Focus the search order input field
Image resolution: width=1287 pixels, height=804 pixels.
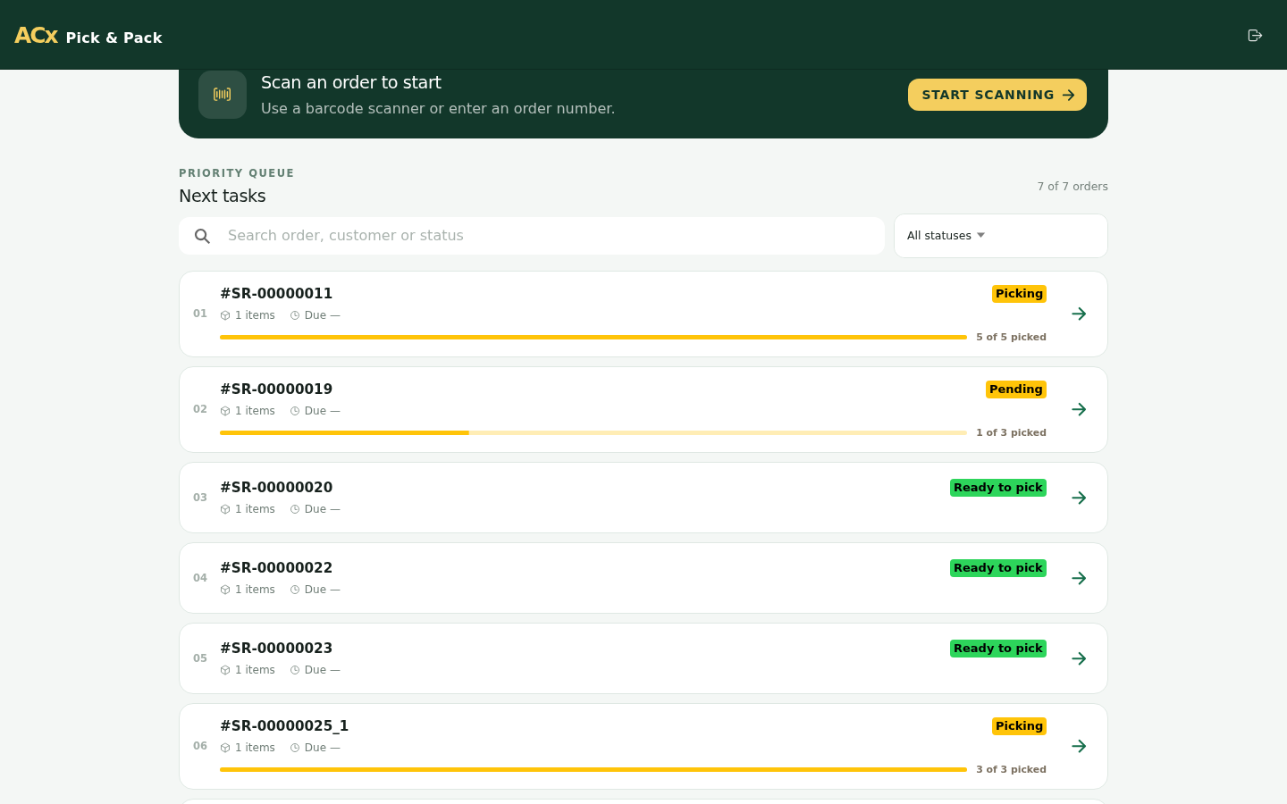point(532,236)
